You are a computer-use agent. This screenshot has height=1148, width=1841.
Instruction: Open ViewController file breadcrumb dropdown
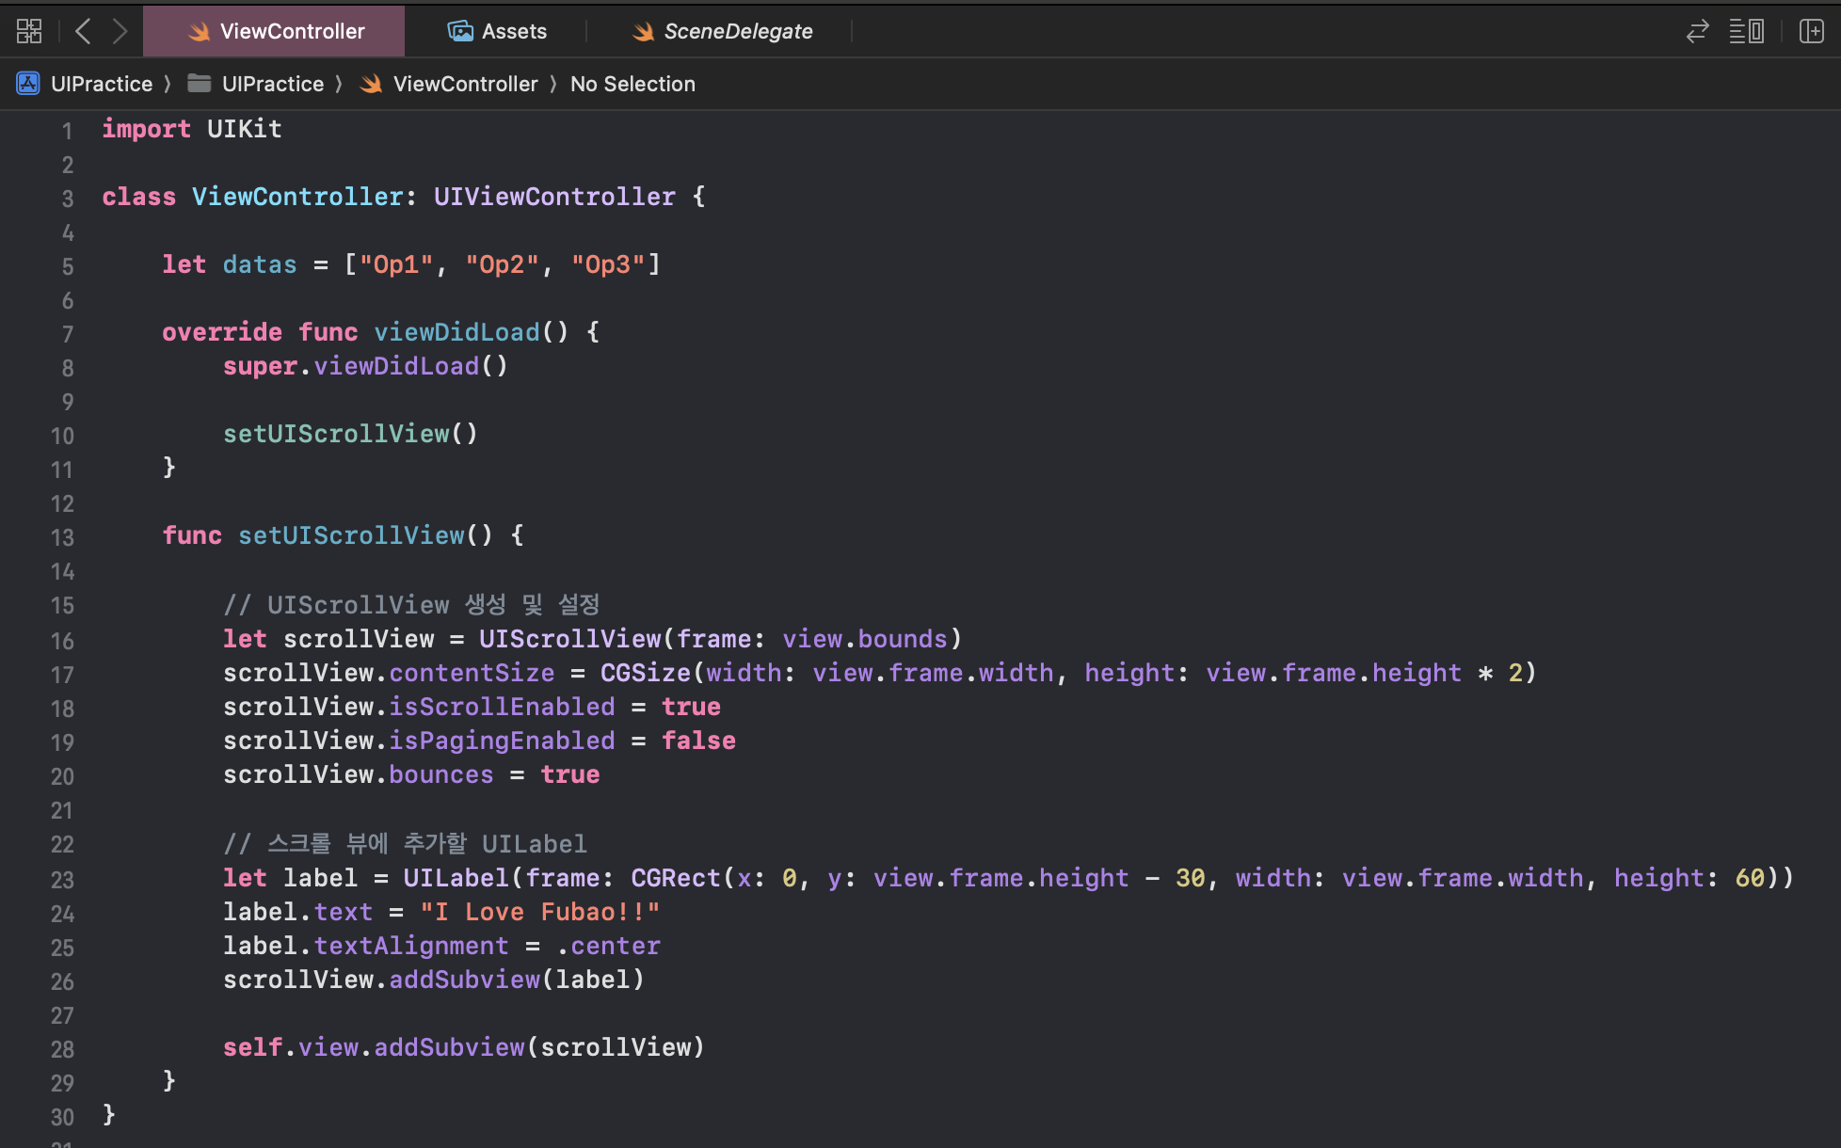[465, 84]
